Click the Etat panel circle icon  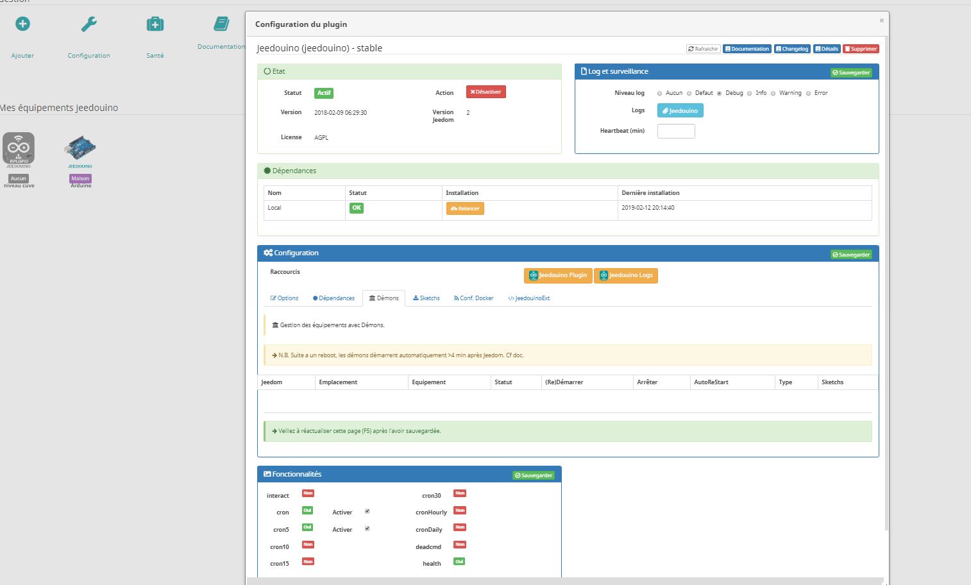(267, 71)
